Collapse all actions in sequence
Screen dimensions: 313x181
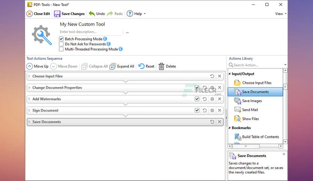coord(94,67)
